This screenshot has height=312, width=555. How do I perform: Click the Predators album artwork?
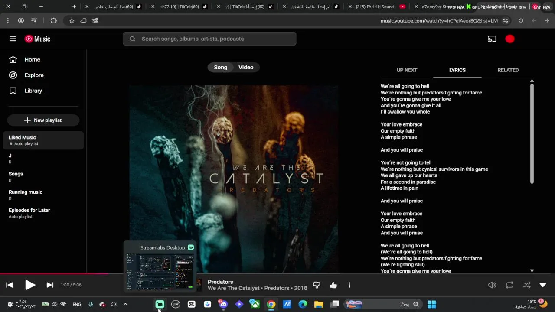pos(234,179)
